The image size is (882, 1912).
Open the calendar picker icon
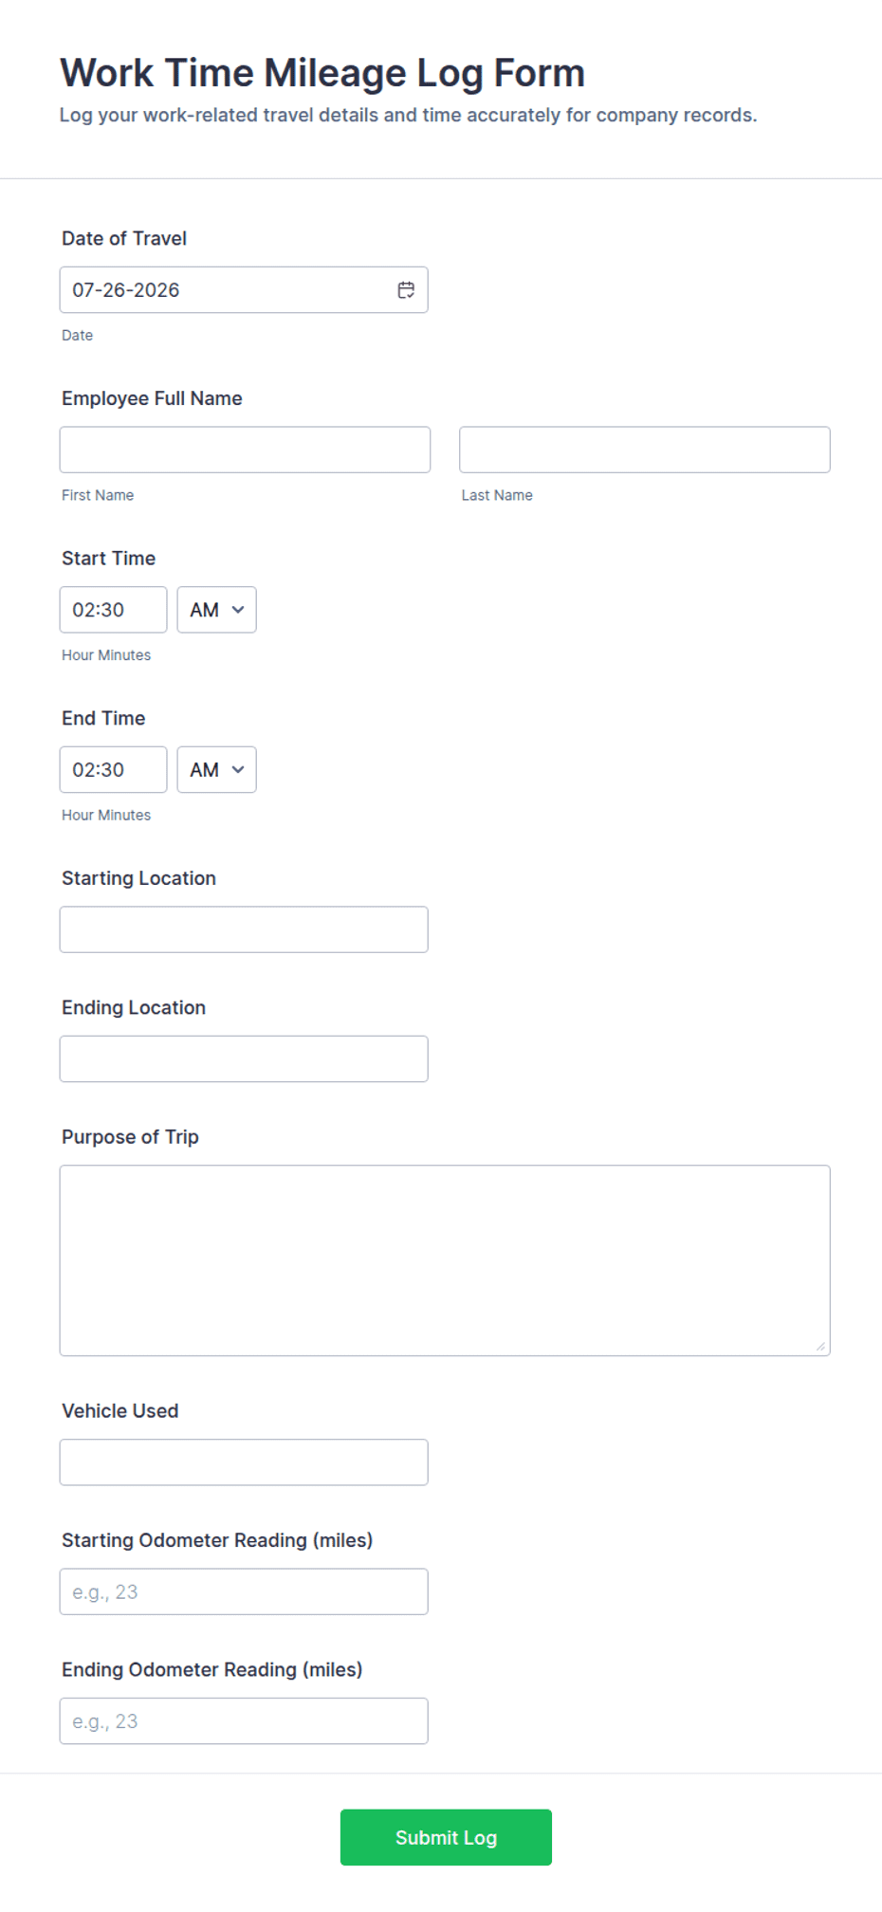point(406,290)
